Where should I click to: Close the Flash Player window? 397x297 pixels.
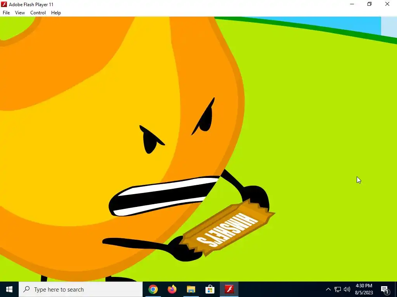click(x=387, y=4)
